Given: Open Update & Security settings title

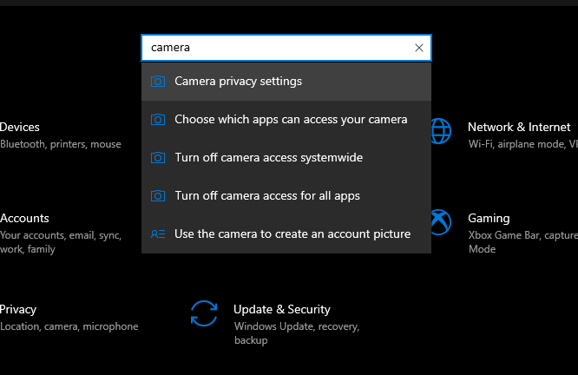Looking at the screenshot, I should coord(282,309).
